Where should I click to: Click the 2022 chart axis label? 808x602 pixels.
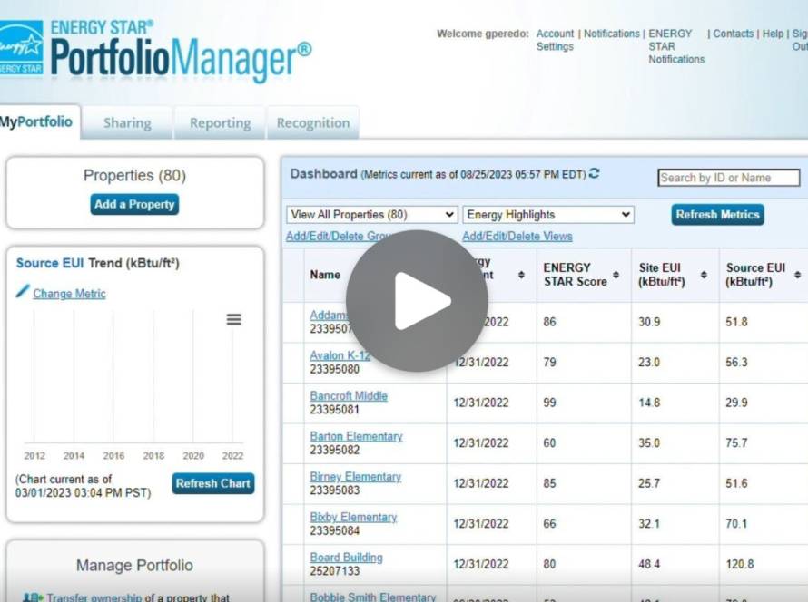pyautogui.click(x=232, y=455)
